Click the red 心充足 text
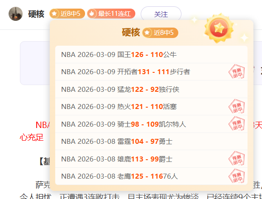The height and width of the screenshot is (199, 262). (32, 137)
